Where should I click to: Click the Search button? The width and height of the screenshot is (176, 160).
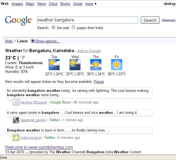pos(150,20)
